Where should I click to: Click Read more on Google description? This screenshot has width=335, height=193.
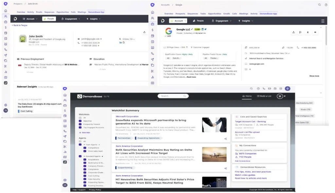click(x=191, y=77)
